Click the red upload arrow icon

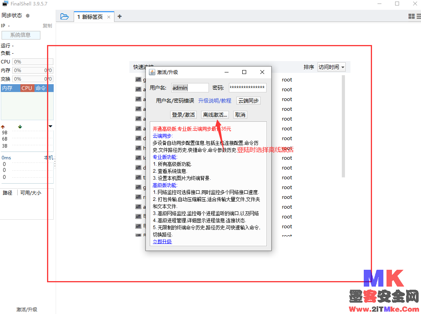[x=3, y=127]
